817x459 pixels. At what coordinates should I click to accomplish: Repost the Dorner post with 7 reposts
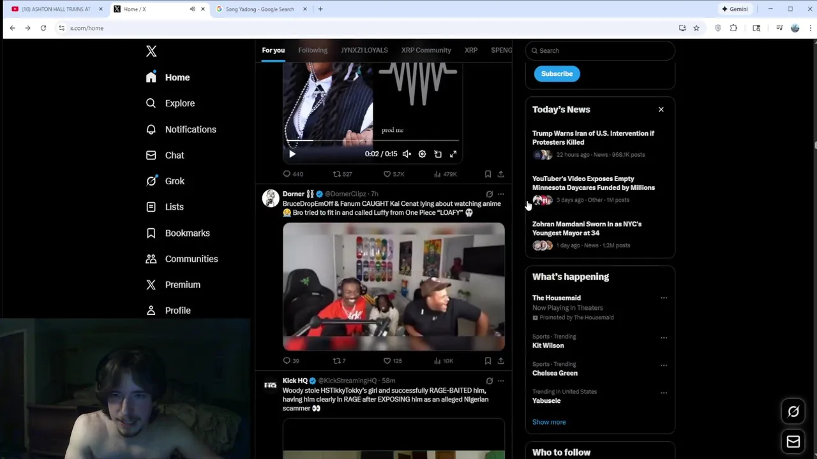click(339, 361)
